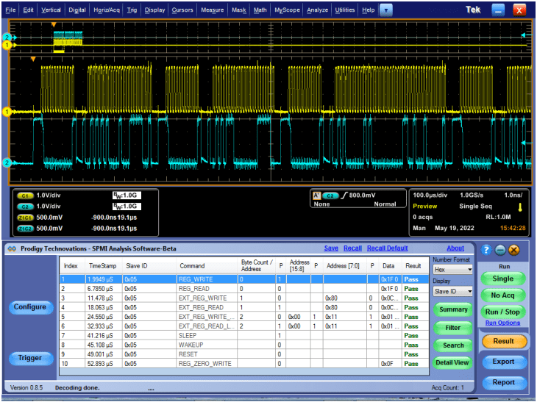The width and height of the screenshot is (537, 402).
Task: Click the Recall Default link
Action: [x=387, y=248]
